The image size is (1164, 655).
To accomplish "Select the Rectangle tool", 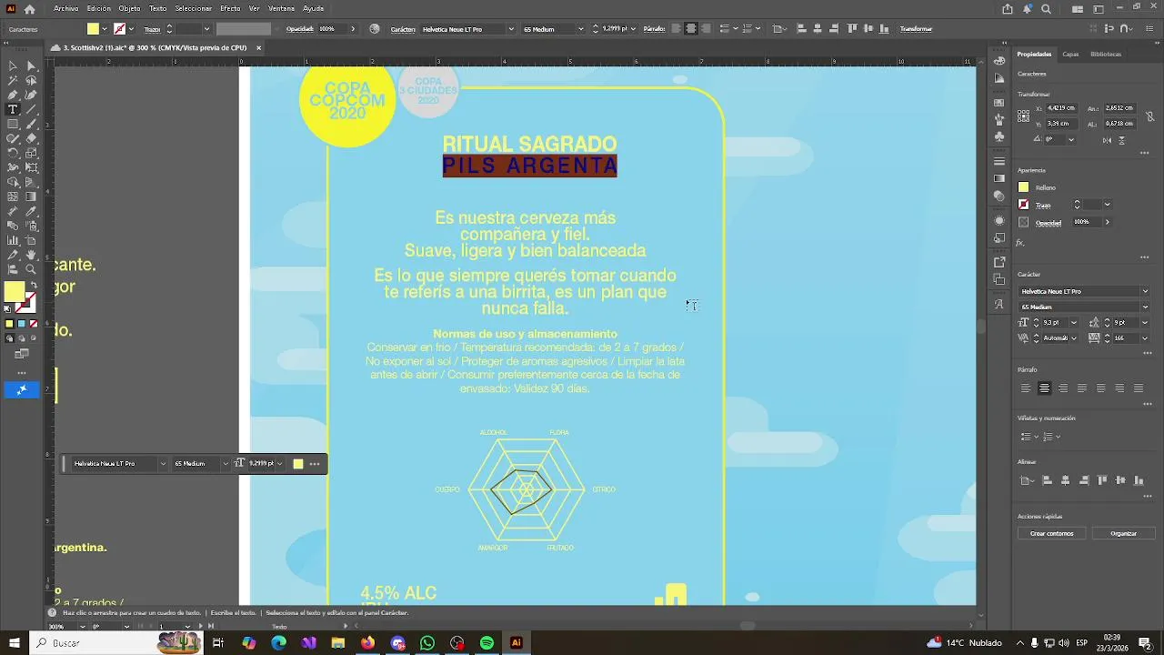I will pyautogui.click(x=13, y=124).
